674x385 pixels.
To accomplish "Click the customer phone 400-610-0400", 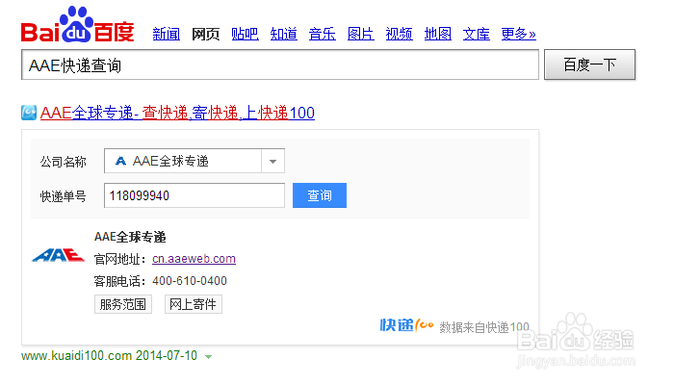I will [x=190, y=281].
